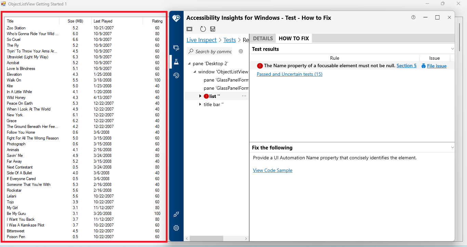Click the save floppy disk icon

pyautogui.click(x=213, y=29)
